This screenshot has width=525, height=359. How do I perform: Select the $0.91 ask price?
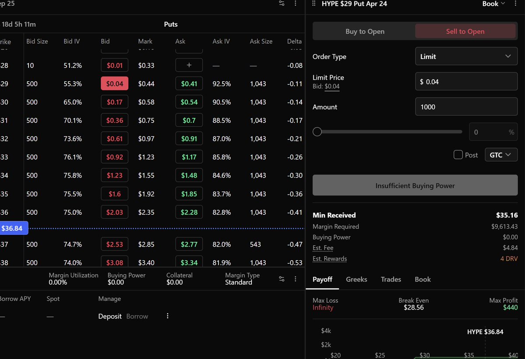[x=189, y=139]
